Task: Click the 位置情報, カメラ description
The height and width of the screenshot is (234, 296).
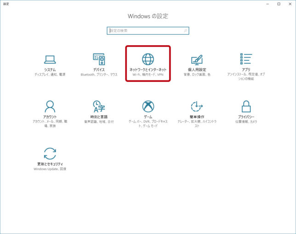Action: [x=246, y=122]
